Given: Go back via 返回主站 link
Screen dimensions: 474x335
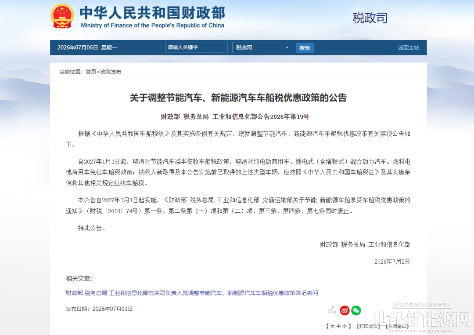Looking at the screenshot, I should tap(409, 47).
